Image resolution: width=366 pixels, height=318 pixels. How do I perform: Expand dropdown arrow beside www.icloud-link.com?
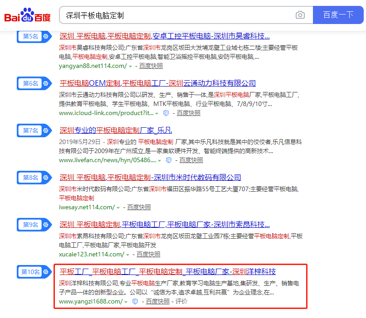(x=157, y=114)
